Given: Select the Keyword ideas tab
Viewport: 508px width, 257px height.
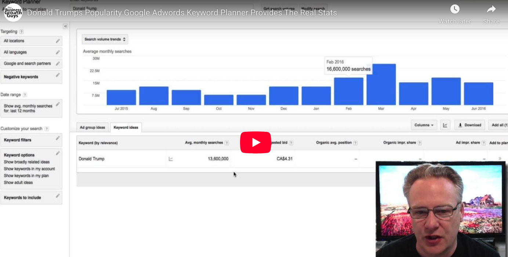Looking at the screenshot, I should click(126, 127).
